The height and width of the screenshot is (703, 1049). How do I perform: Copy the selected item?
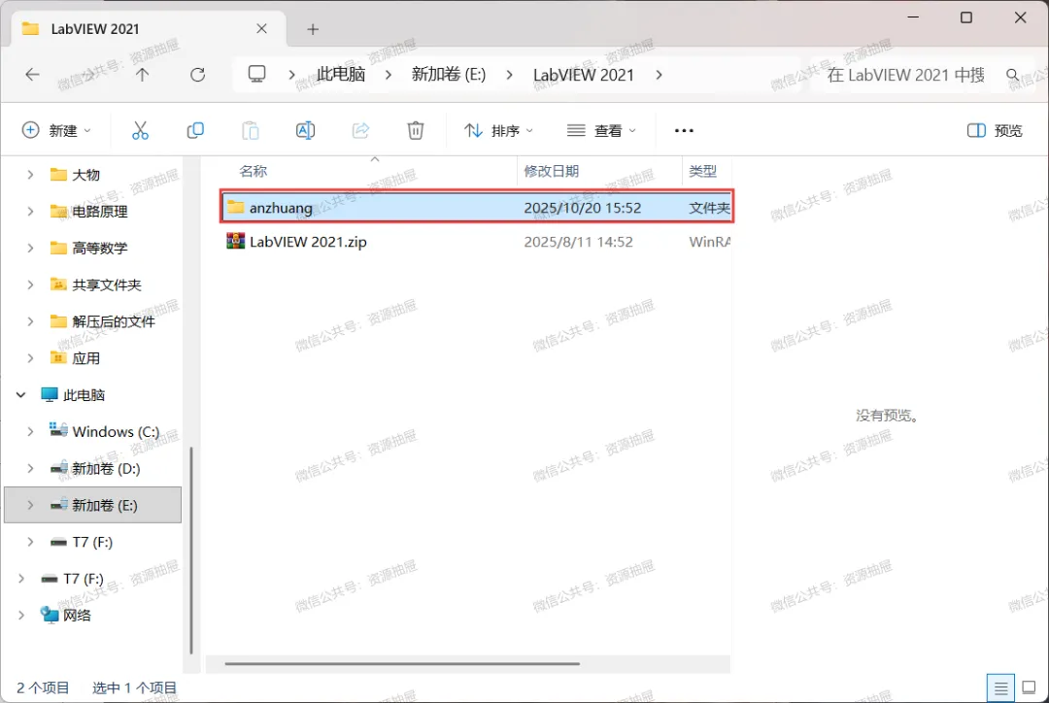click(195, 130)
